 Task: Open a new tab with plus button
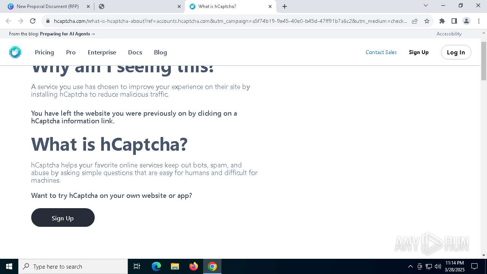tap(285, 6)
